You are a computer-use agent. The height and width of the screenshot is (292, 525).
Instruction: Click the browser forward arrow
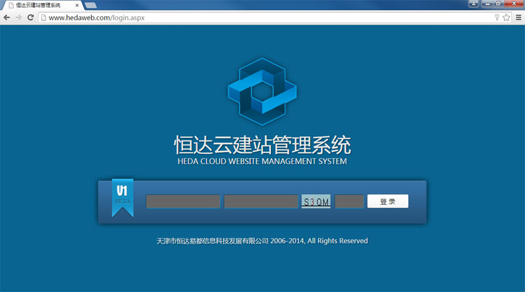tap(19, 18)
